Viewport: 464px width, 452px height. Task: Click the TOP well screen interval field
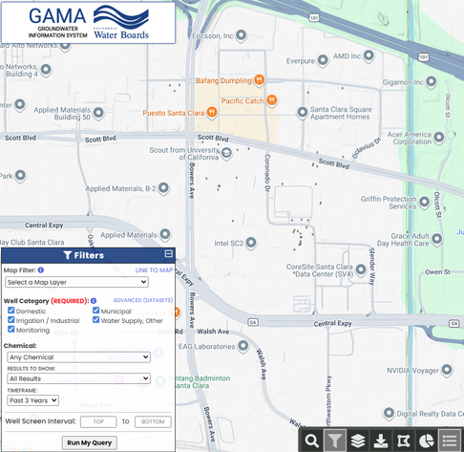click(x=98, y=421)
